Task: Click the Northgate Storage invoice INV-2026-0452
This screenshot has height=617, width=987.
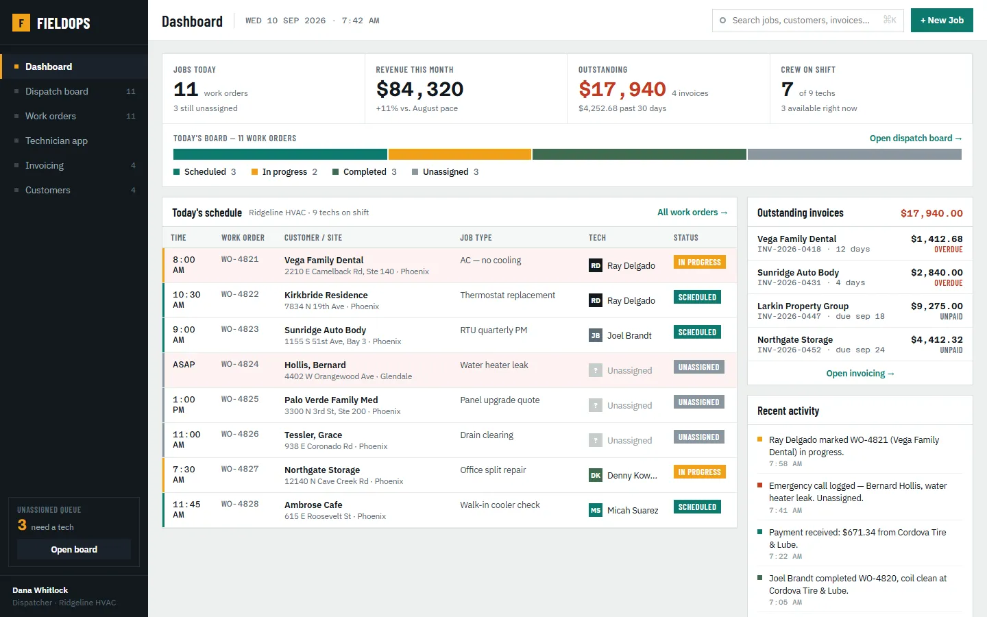Action: 860,345
